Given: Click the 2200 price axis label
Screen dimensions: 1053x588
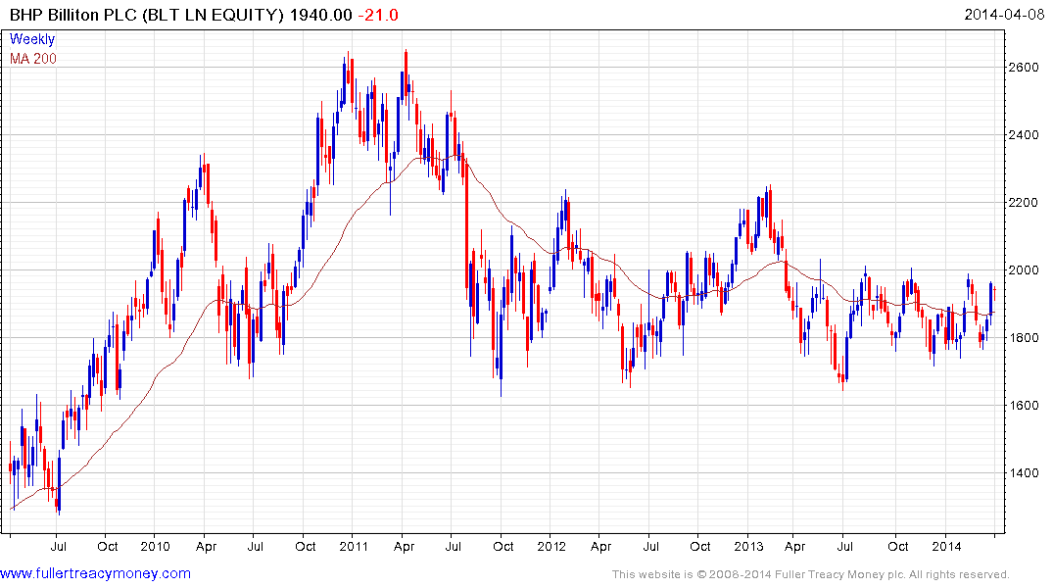Looking at the screenshot, I should (x=1025, y=203).
